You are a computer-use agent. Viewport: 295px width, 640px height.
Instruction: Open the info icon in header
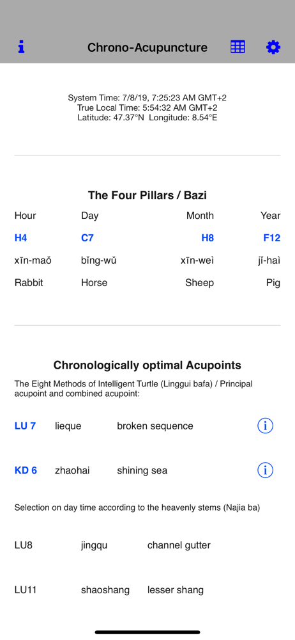(21, 47)
